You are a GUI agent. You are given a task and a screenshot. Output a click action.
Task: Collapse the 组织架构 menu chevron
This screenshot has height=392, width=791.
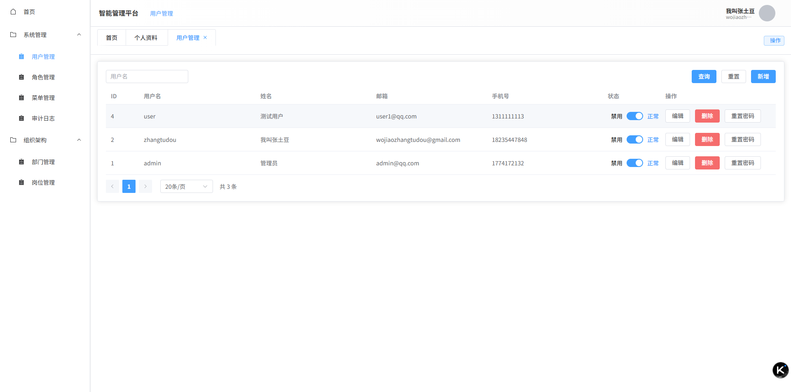click(x=79, y=140)
